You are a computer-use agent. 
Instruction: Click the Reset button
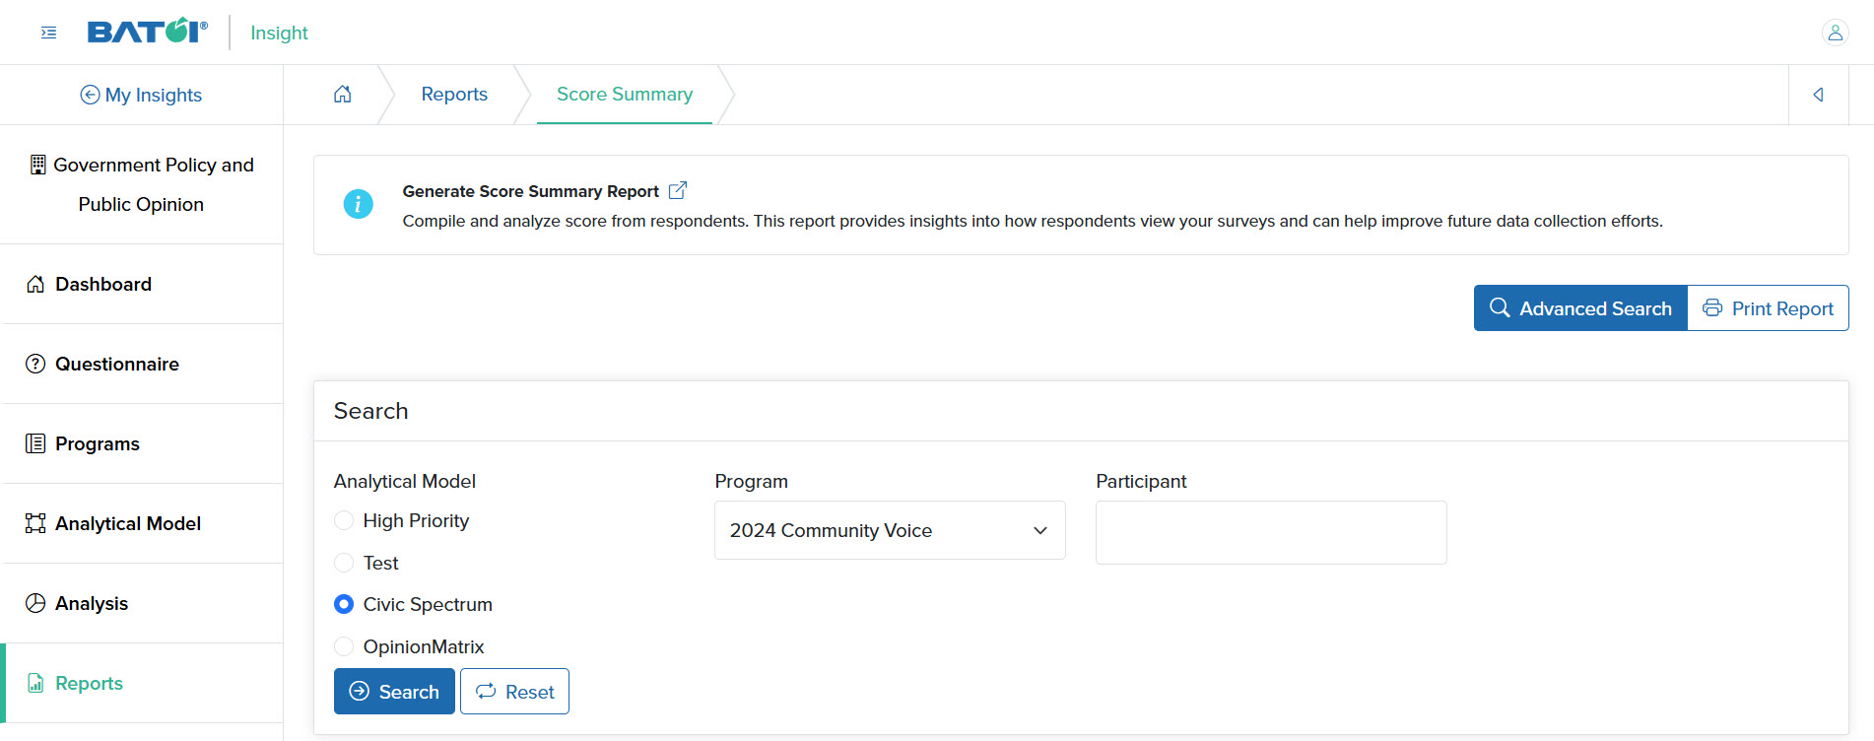click(x=514, y=691)
